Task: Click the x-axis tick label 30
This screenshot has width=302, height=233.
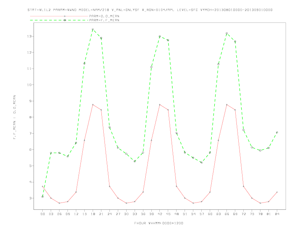Action: point(126,214)
